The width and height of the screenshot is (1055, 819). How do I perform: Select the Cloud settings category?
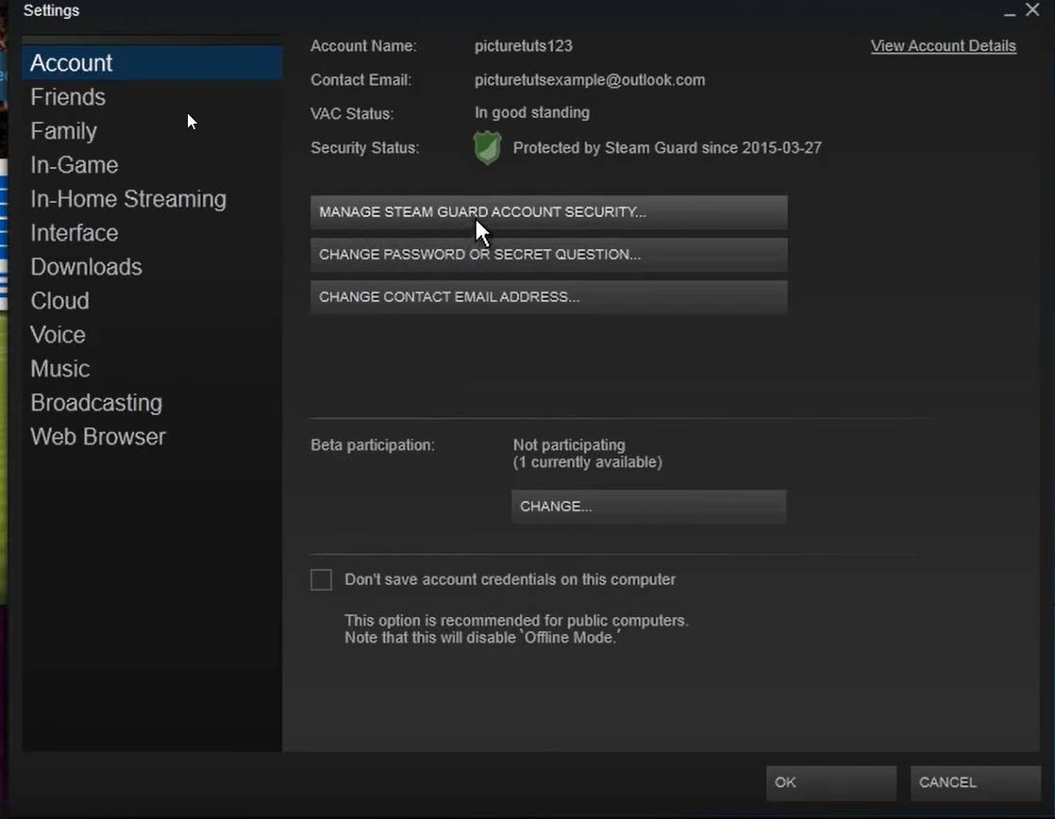coord(59,300)
